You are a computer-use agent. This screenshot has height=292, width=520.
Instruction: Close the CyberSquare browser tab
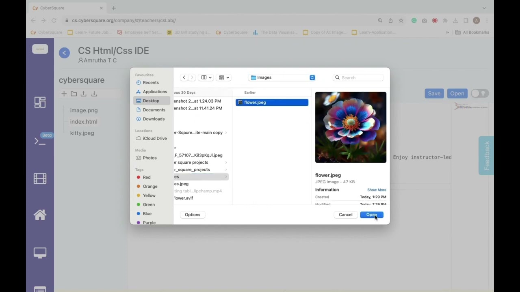[101, 8]
